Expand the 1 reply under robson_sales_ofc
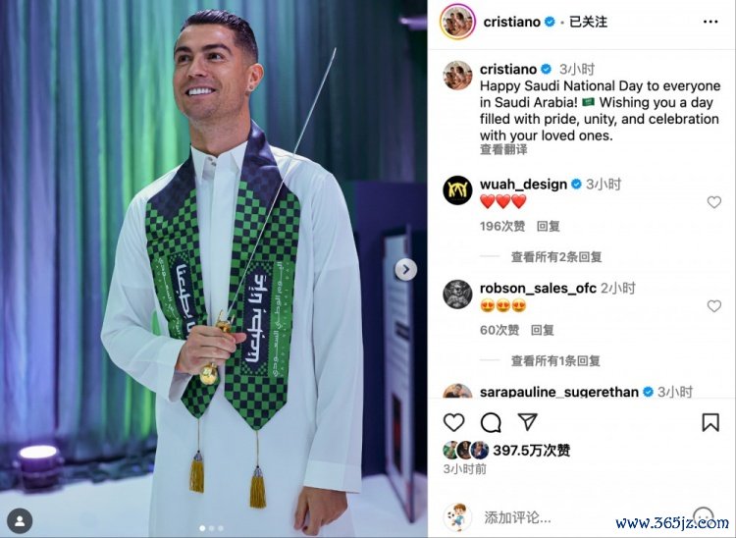 tap(555, 360)
